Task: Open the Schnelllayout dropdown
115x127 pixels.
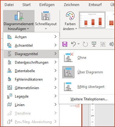Action: [x=46, y=21]
